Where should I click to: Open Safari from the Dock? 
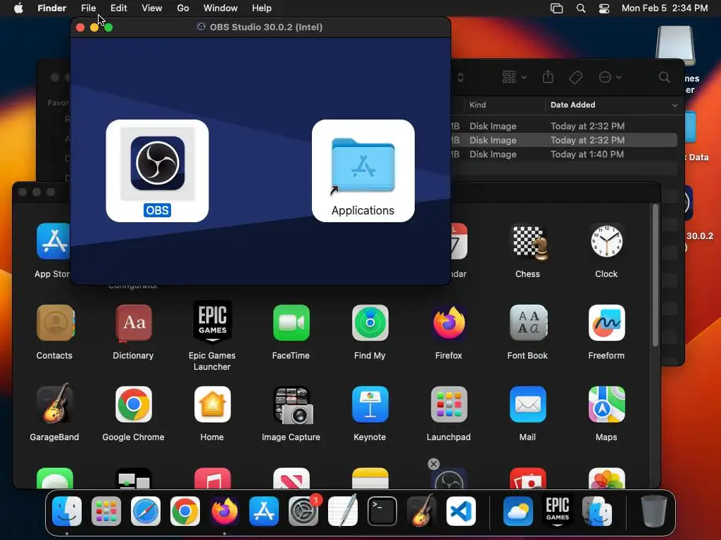[146, 511]
